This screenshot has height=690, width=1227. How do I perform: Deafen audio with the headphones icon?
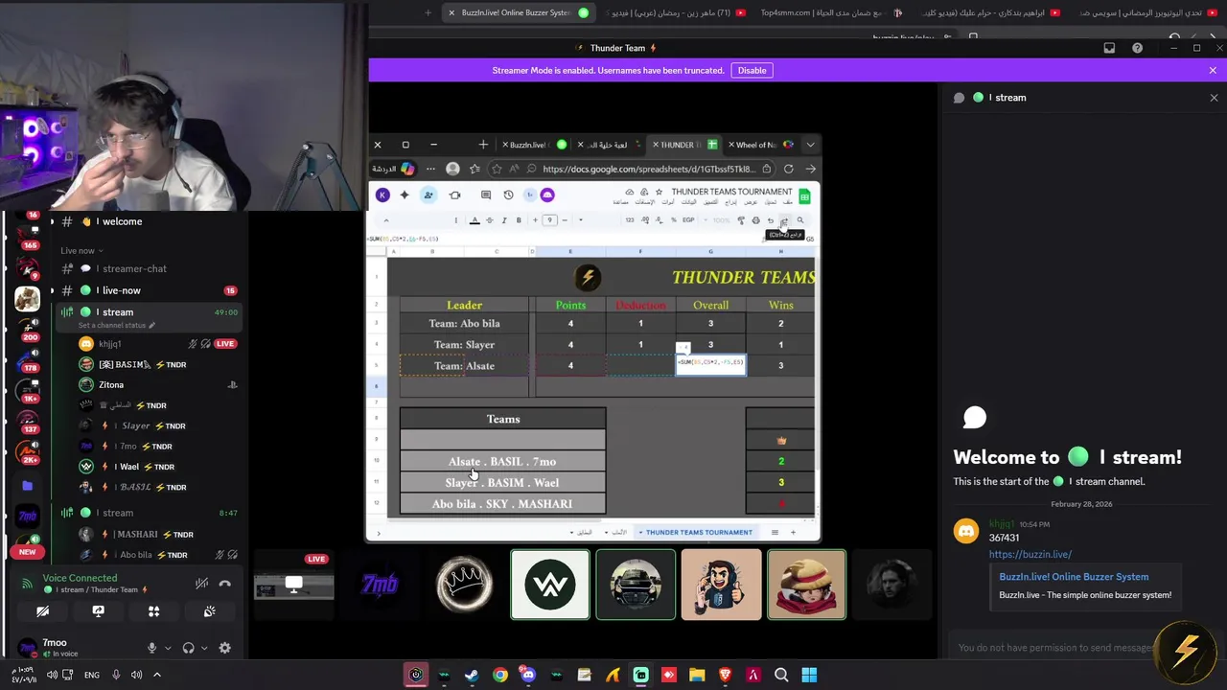tap(188, 648)
